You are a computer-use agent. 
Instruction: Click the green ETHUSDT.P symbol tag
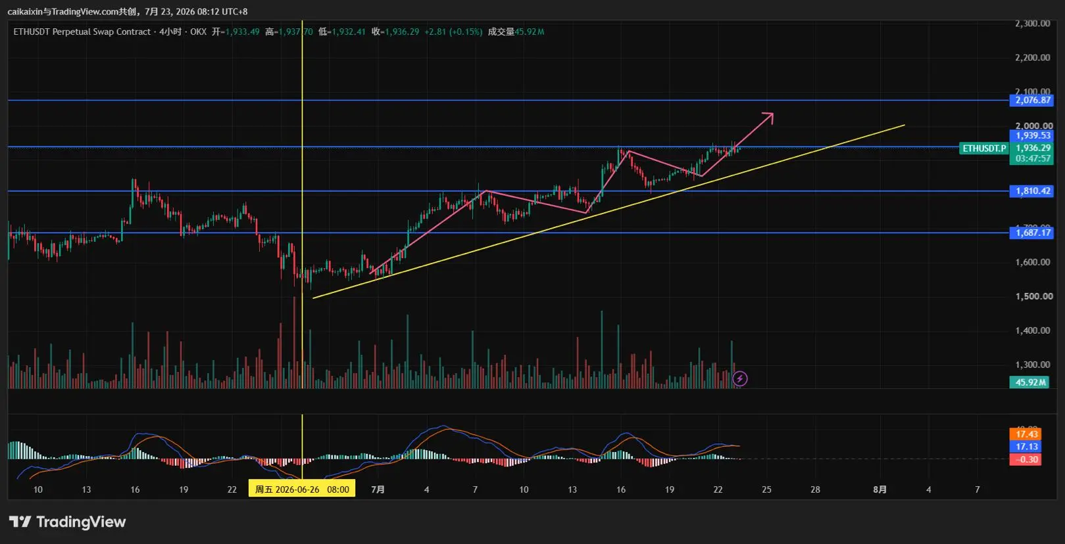click(984, 148)
